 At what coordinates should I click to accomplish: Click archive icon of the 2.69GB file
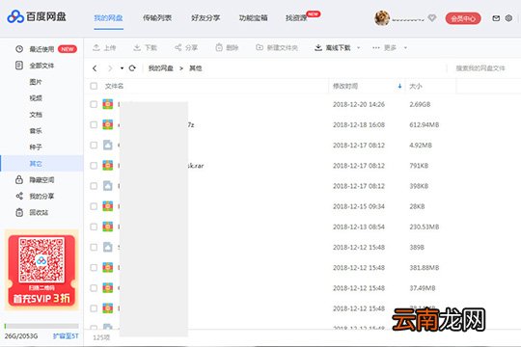(108, 104)
